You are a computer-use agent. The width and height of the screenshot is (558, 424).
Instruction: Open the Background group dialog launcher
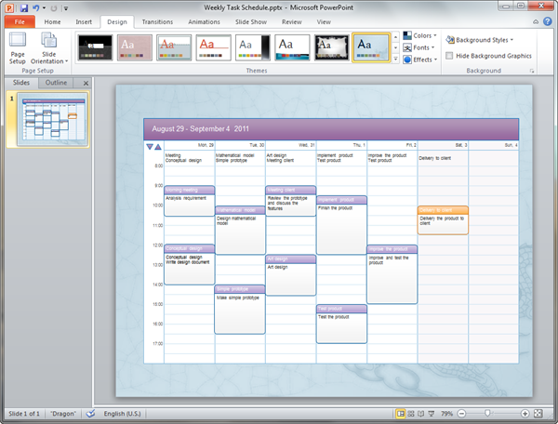pos(532,71)
